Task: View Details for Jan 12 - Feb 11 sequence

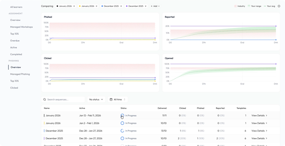Action: click(x=259, y=116)
